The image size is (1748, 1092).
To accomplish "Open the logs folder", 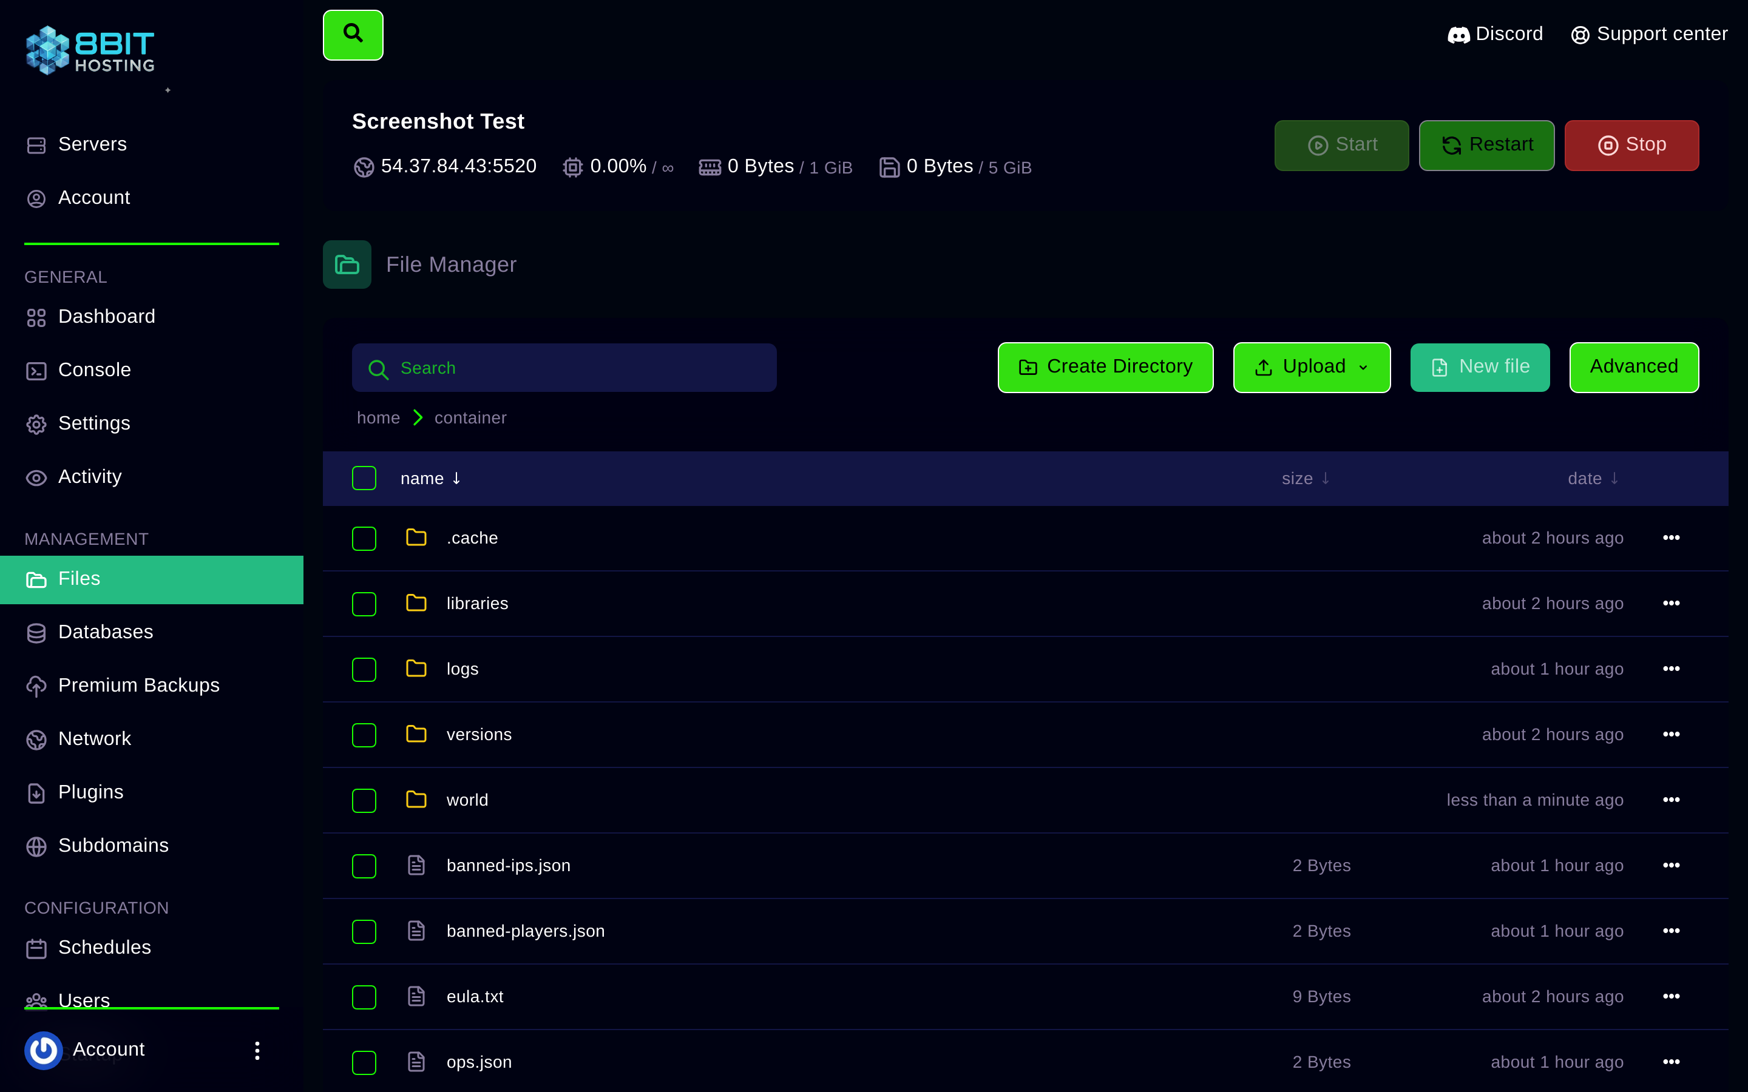I will (x=462, y=670).
